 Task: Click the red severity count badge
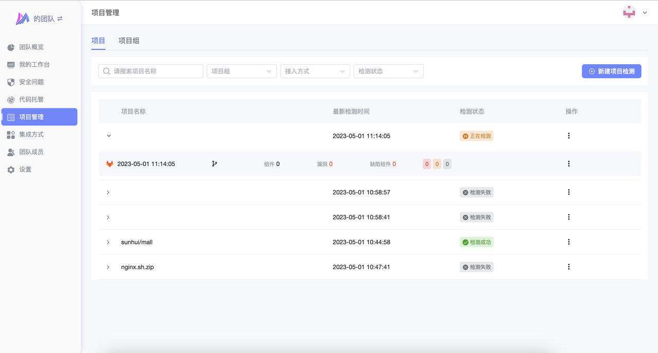(x=427, y=164)
